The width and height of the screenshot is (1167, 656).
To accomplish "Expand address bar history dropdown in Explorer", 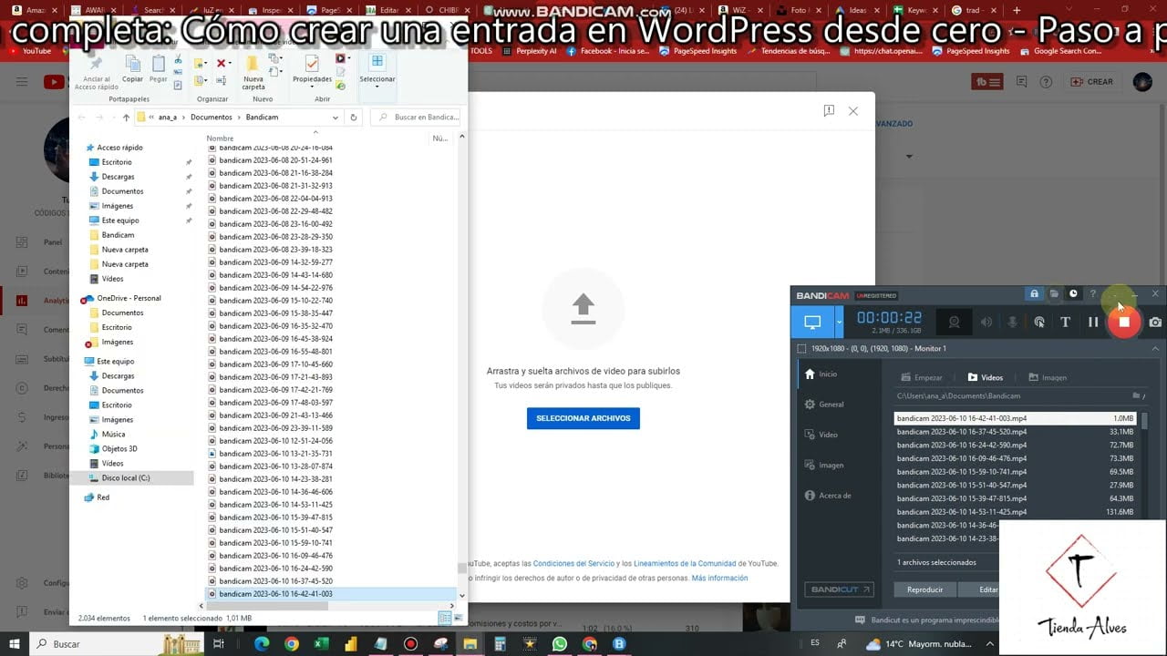I will 336,118.
